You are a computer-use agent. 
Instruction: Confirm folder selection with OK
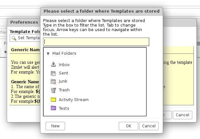pos(128,126)
